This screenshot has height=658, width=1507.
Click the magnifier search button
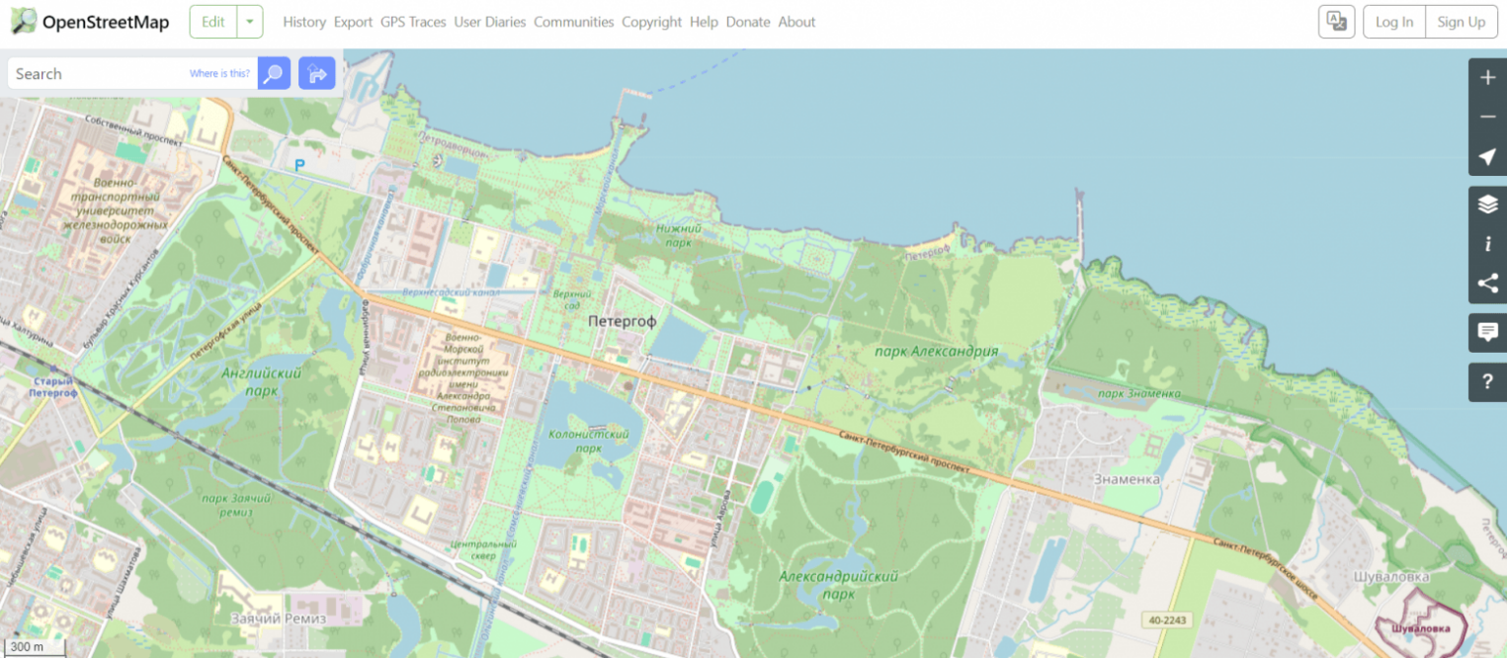pyautogui.click(x=274, y=73)
